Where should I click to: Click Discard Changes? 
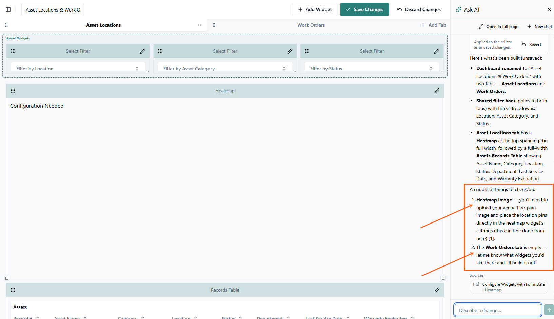419,9
